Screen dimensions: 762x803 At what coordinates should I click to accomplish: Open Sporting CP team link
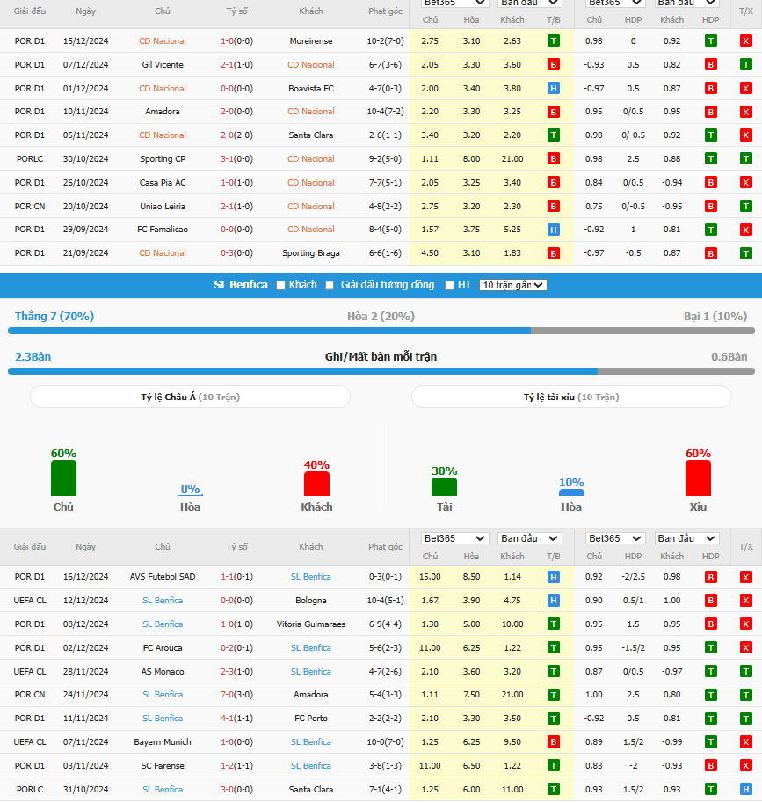pyautogui.click(x=163, y=159)
